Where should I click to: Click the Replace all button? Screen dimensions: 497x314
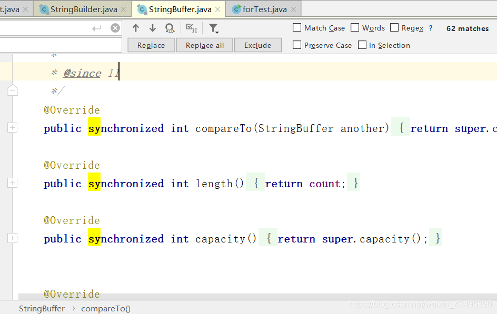(x=205, y=45)
